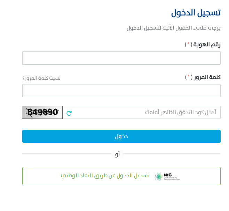Click the captcha verification code input box
Image resolution: width=229 pixels, height=211 pixels.
(146, 112)
